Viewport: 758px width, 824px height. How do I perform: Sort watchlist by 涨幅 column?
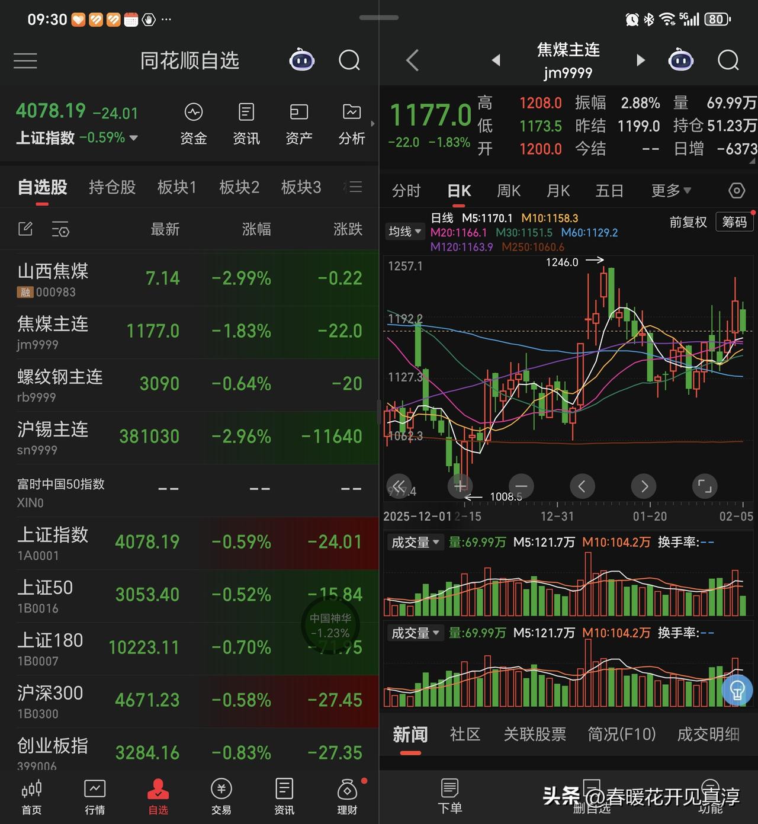pos(256,229)
